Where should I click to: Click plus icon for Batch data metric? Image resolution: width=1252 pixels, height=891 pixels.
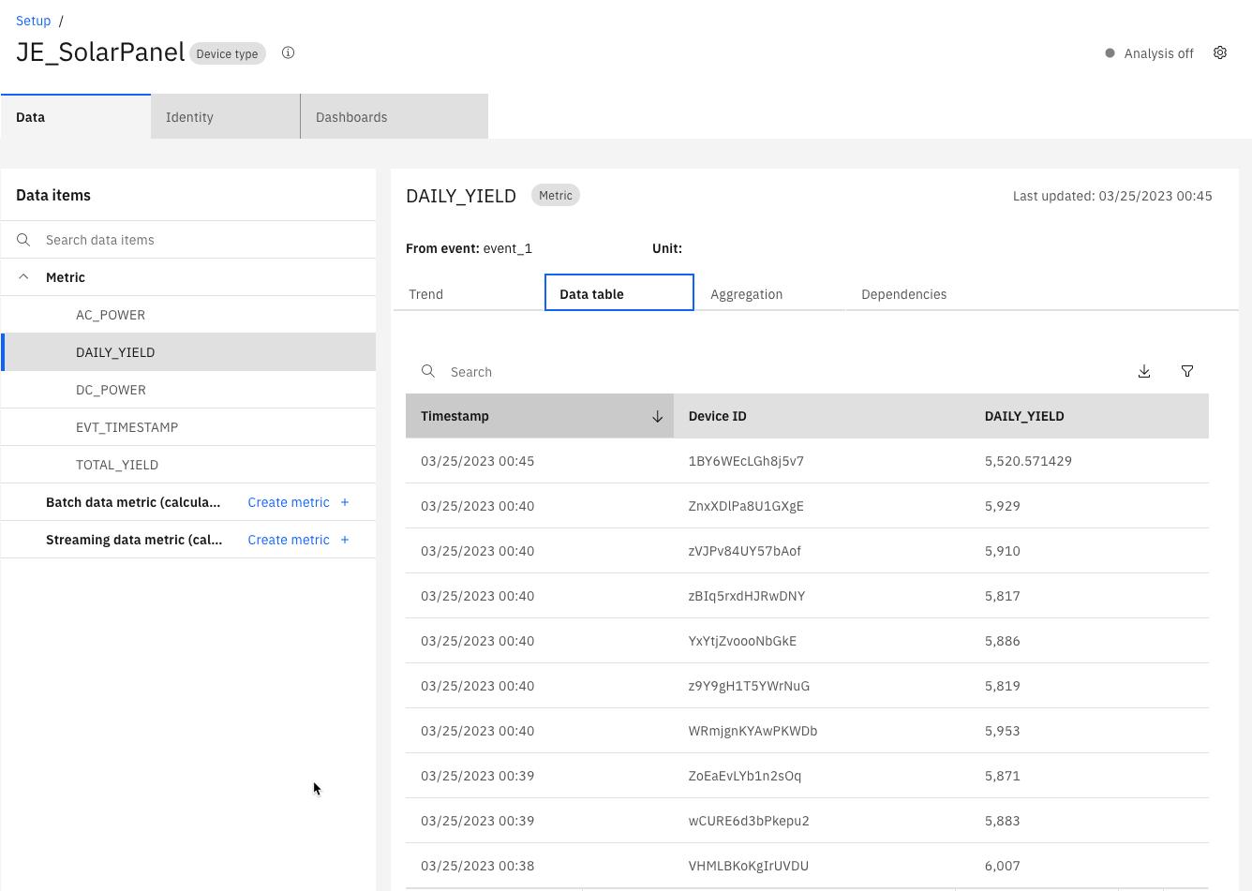point(345,502)
